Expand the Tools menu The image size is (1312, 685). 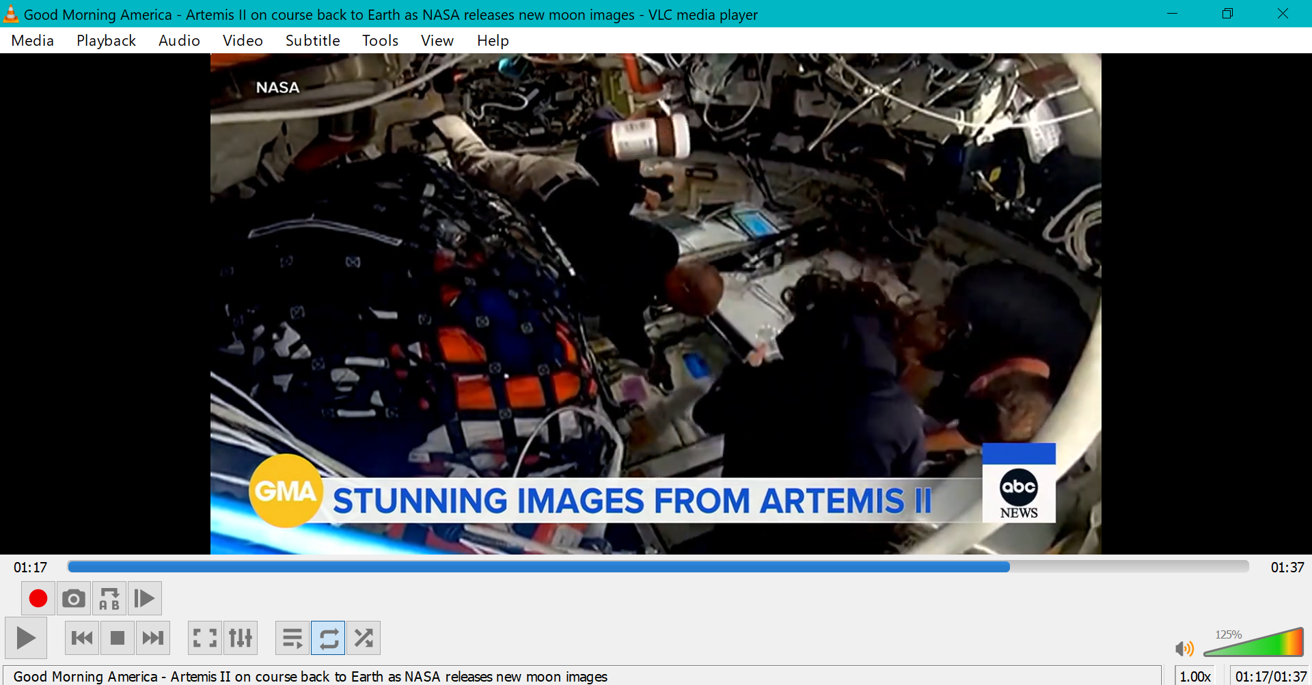tap(380, 41)
